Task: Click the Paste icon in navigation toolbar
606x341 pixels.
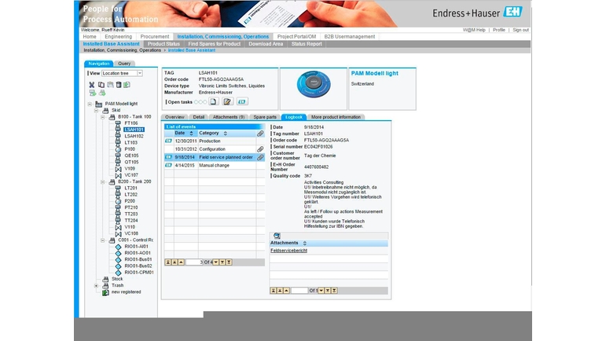Action: click(x=110, y=85)
